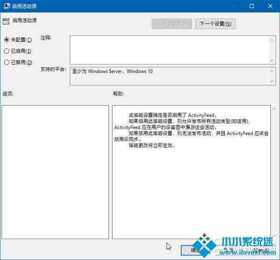
Task: Click the 确定 button
Action: click(x=196, y=250)
